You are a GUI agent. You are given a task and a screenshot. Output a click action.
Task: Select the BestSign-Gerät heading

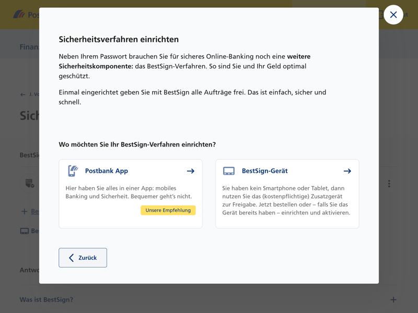pos(264,171)
